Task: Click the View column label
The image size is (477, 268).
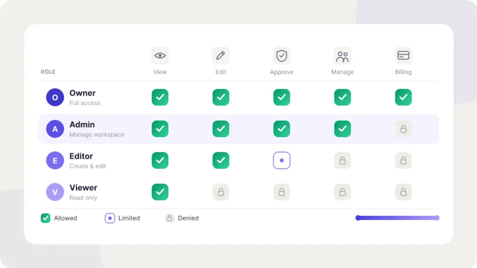Action: 160,72
